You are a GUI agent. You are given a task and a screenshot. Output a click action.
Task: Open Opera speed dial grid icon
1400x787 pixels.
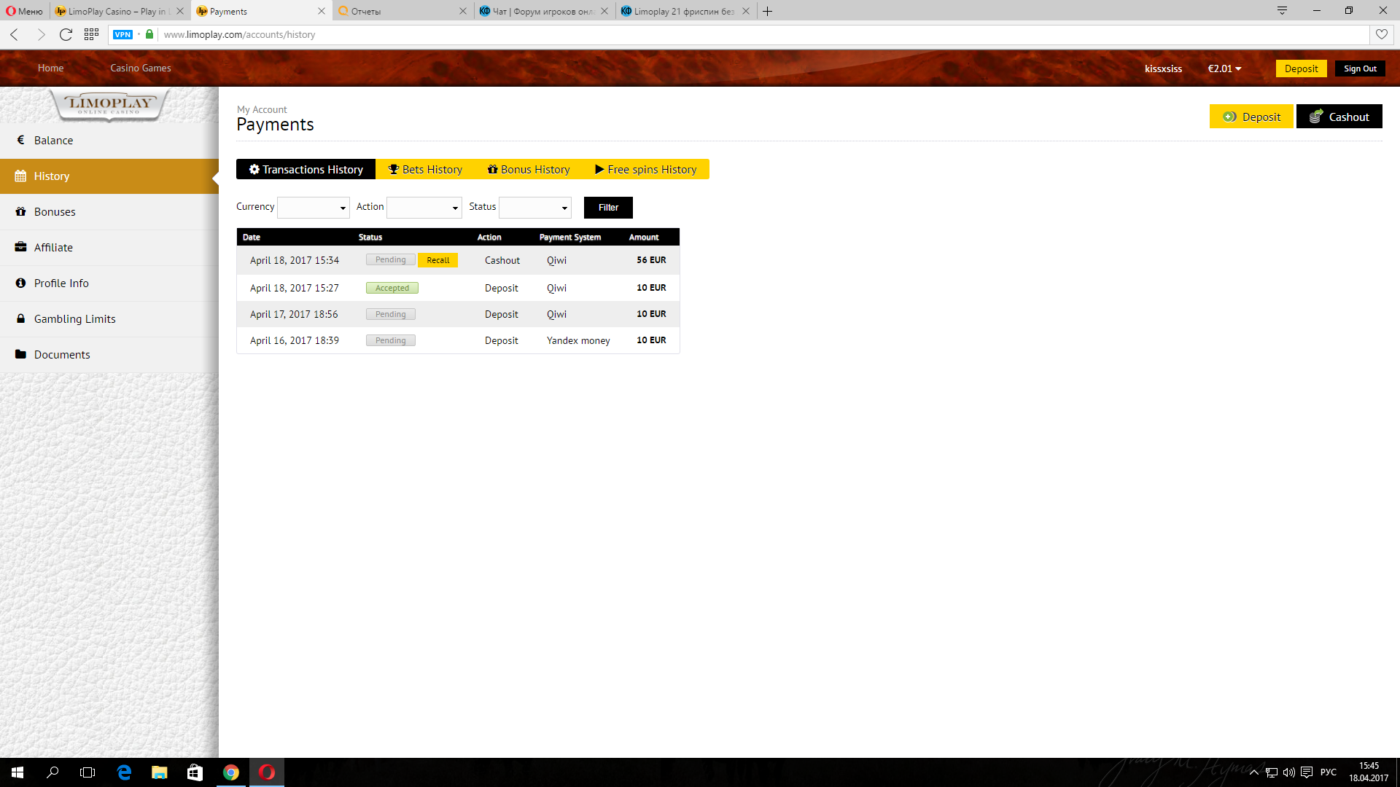point(91,34)
